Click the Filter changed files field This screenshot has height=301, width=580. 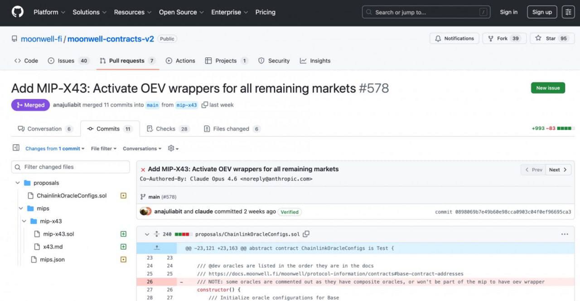point(70,167)
